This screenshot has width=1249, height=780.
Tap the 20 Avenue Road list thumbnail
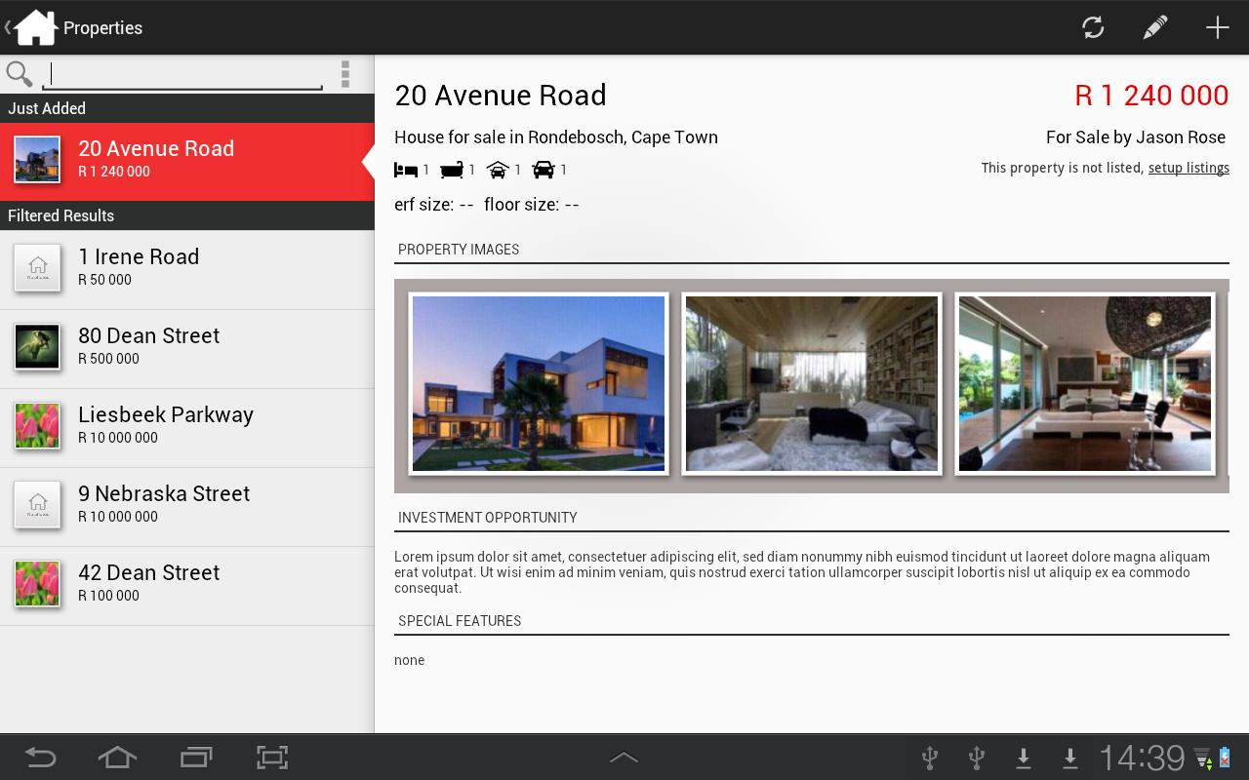pos(37,159)
